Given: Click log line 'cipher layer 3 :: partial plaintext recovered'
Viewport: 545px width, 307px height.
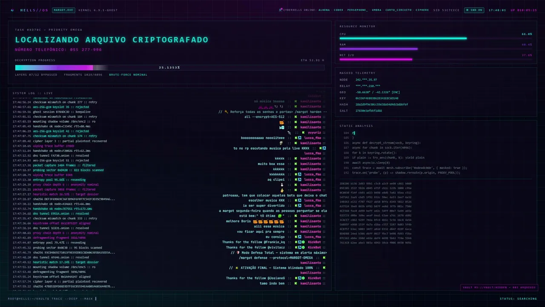Looking at the screenshot, I should 60,141.
